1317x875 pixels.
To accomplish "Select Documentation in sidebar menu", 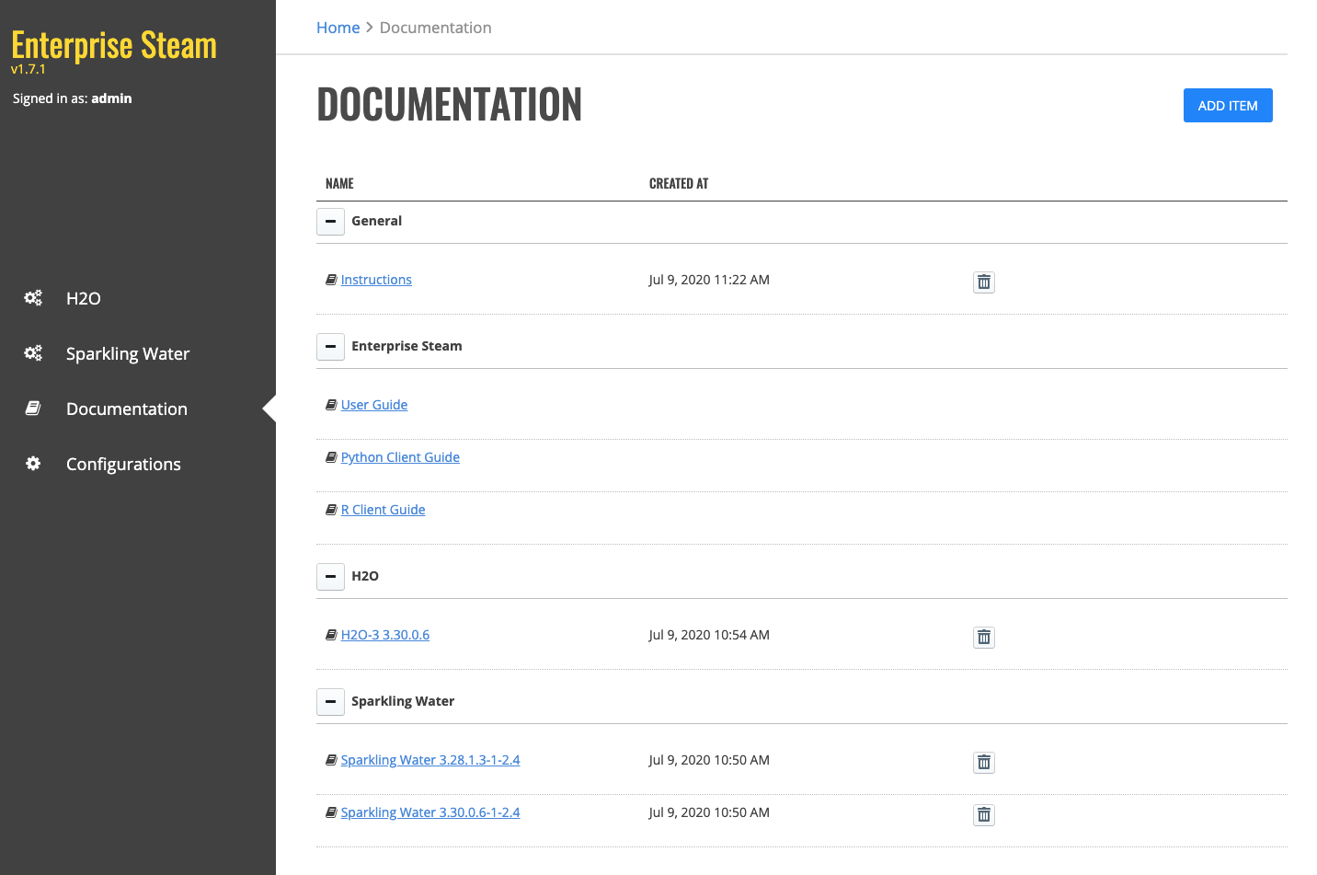I will 127,409.
